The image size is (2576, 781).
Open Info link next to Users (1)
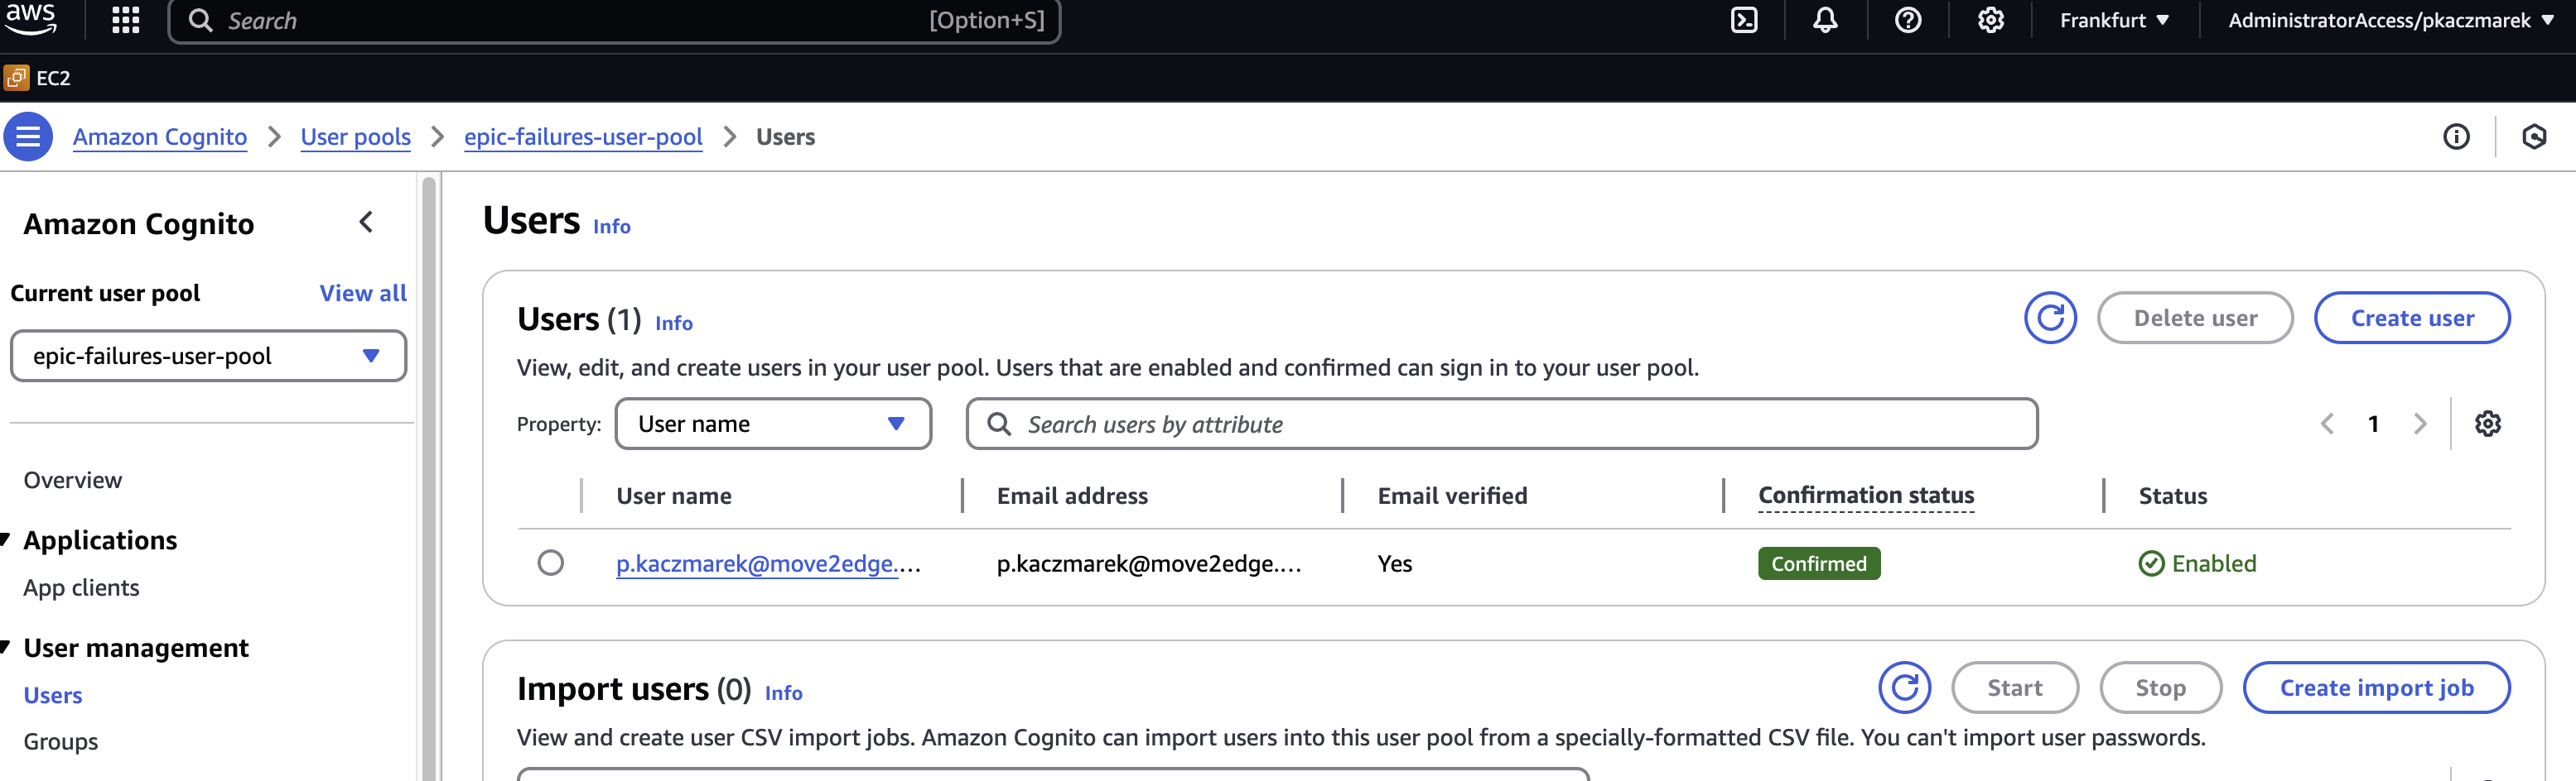pos(673,323)
